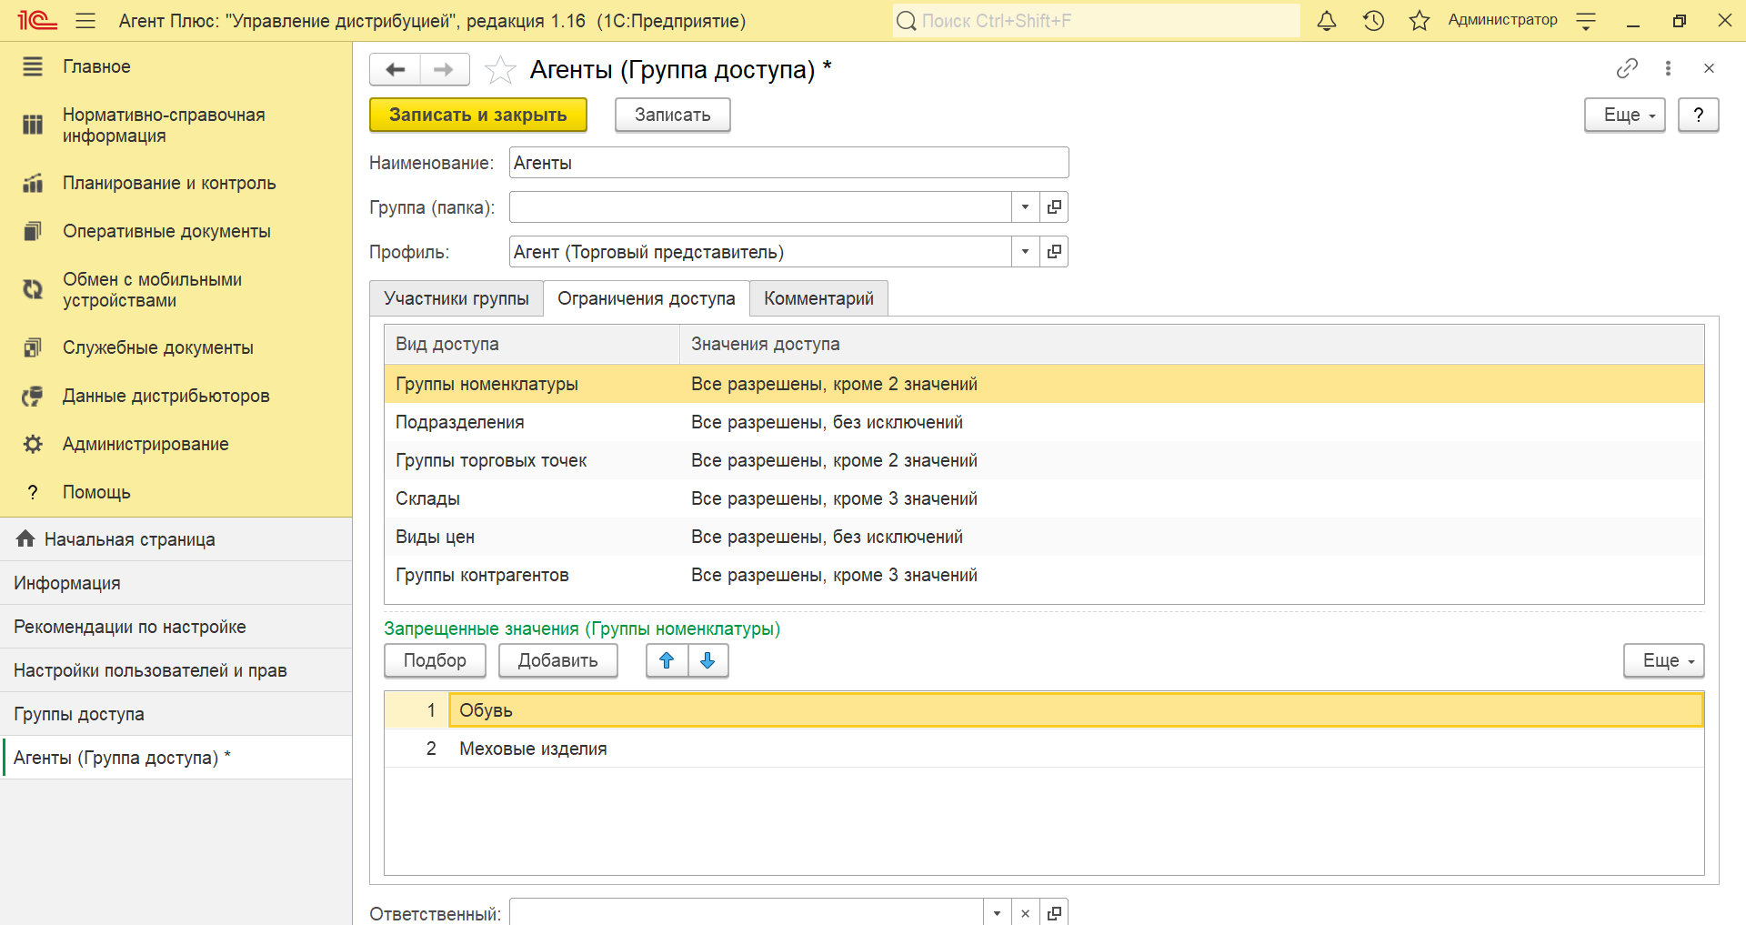The image size is (1746, 925).
Task: Switch to the Информация open page
Action: point(176,583)
